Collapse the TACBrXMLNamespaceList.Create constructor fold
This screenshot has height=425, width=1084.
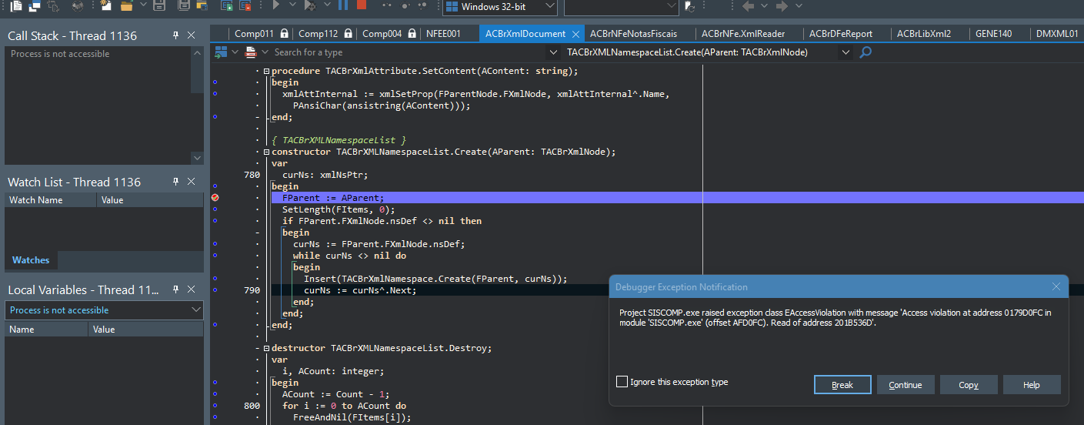(x=266, y=152)
